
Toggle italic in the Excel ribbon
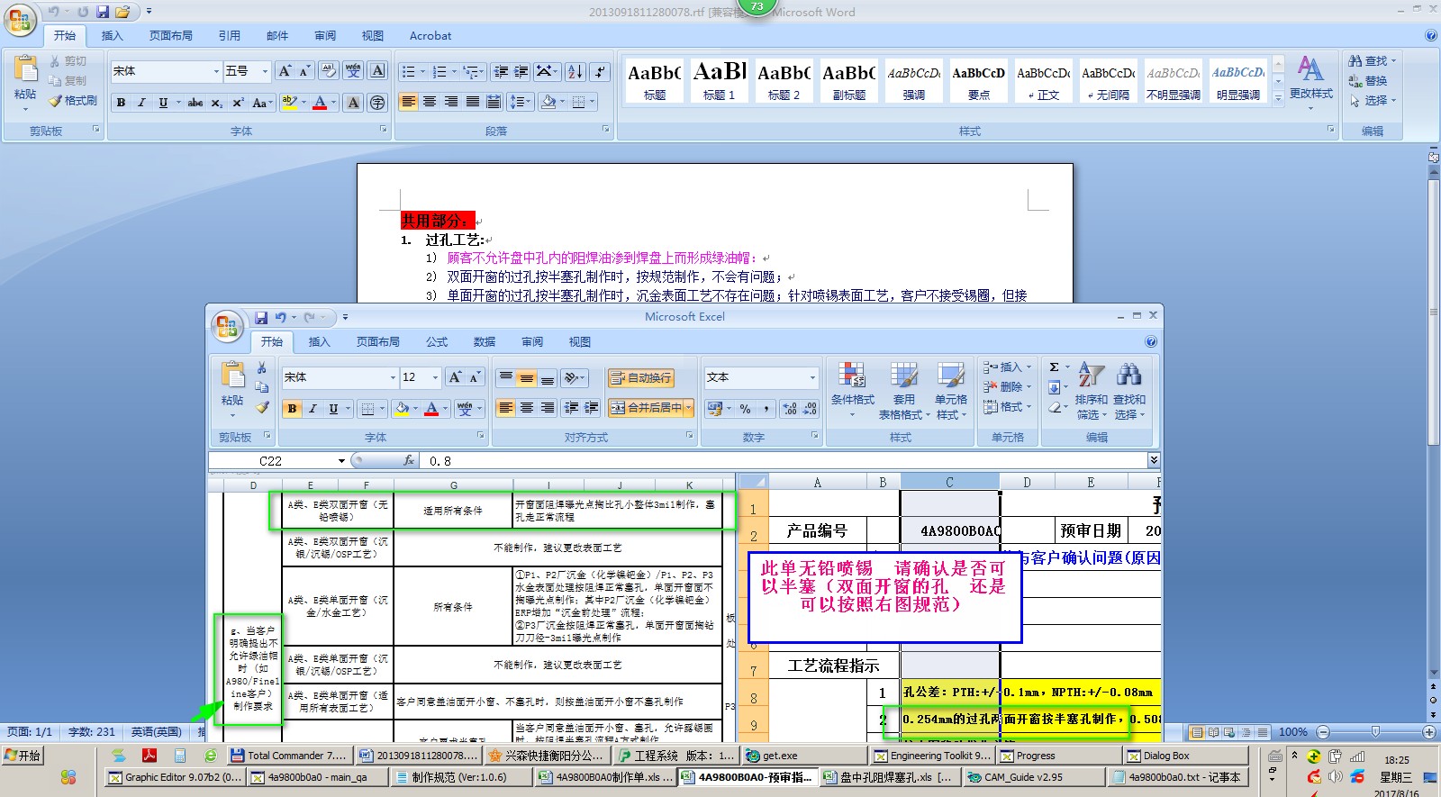[313, 409]
